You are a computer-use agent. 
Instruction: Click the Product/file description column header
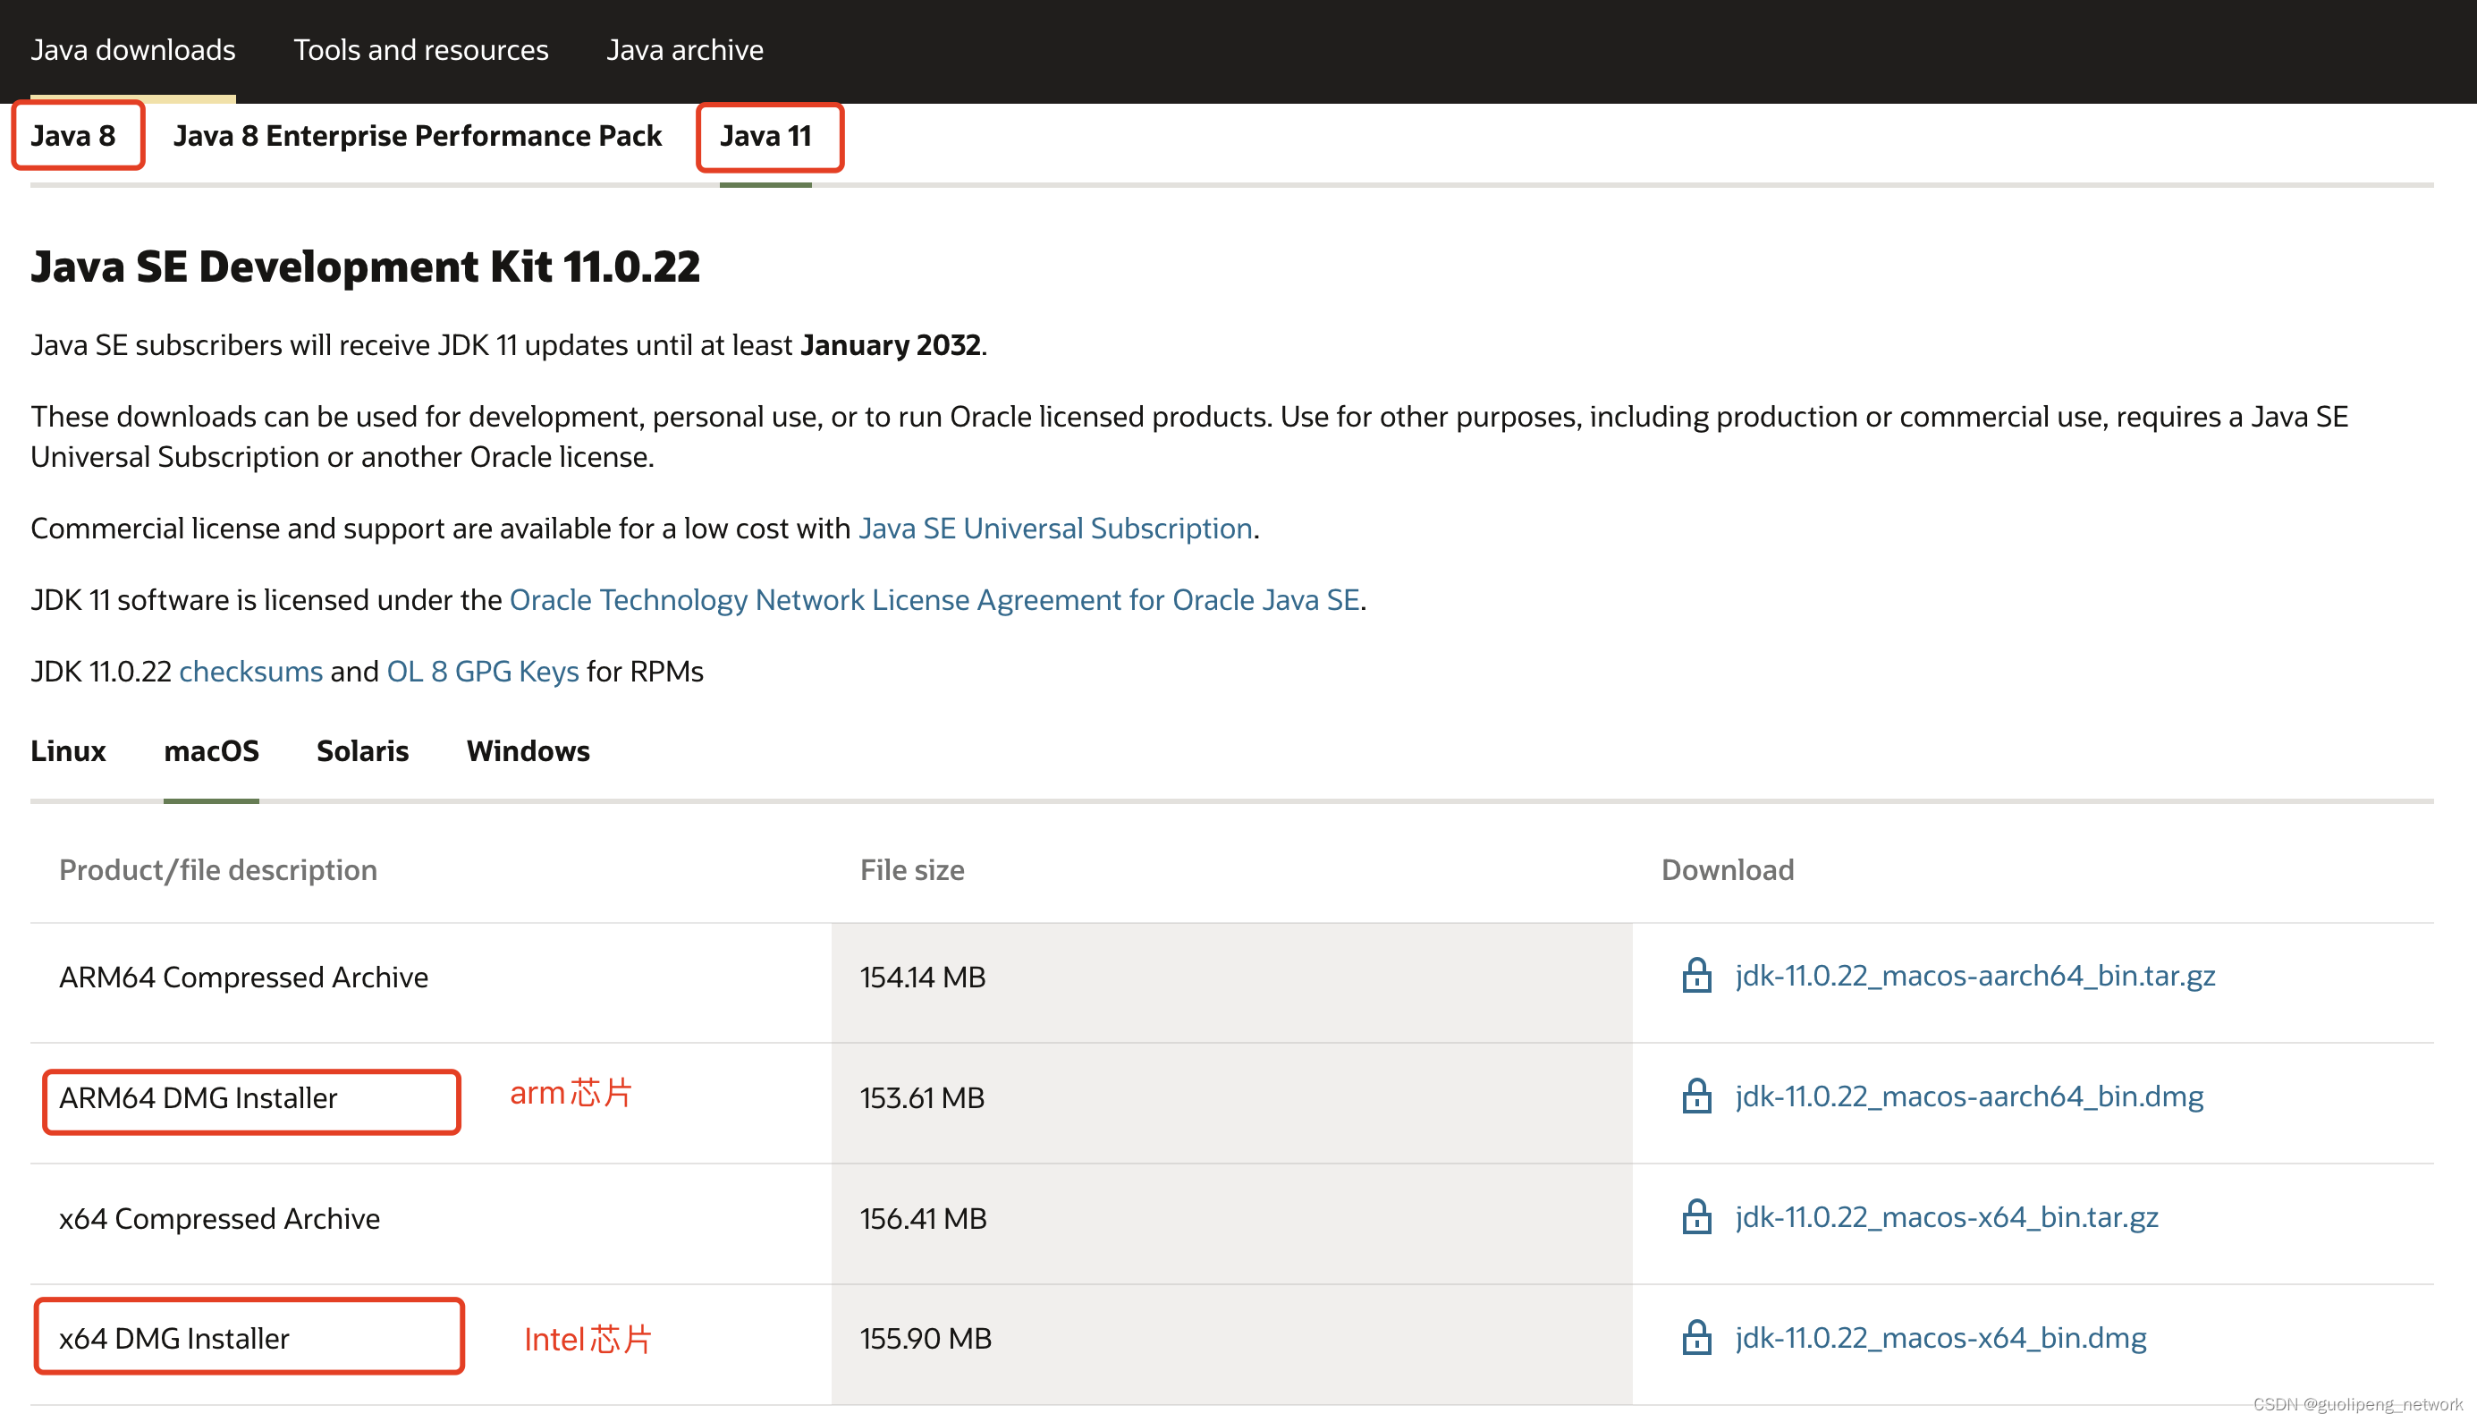pos(219,869)
